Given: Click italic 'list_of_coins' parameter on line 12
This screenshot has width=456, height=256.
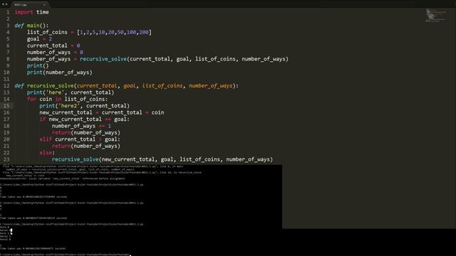Looking at the screenshot, I should 162,86.
